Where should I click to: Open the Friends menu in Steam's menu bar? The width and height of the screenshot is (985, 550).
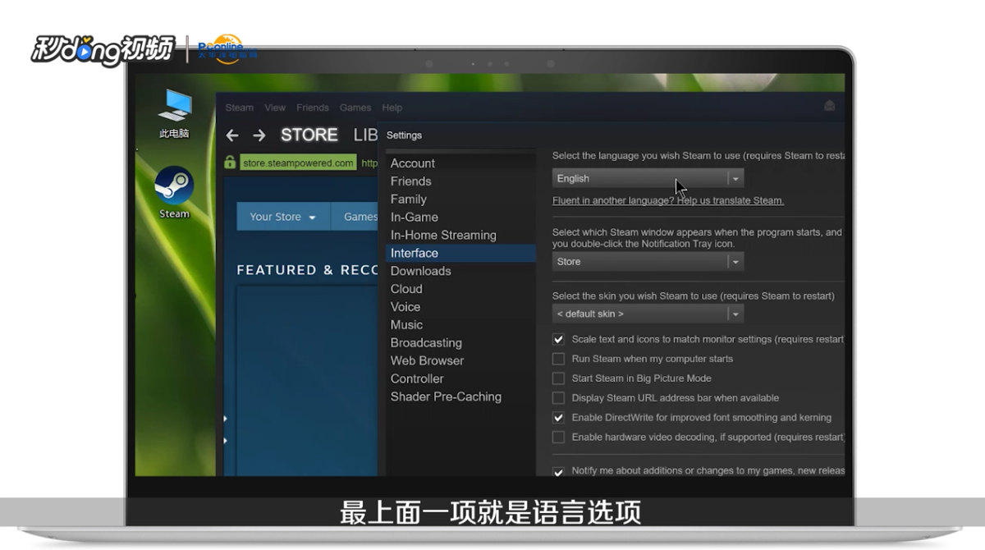312,108
